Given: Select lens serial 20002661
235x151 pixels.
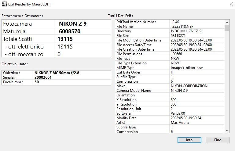Looking at the screenshot, I should pyautogui.click(x=43, y=77).
